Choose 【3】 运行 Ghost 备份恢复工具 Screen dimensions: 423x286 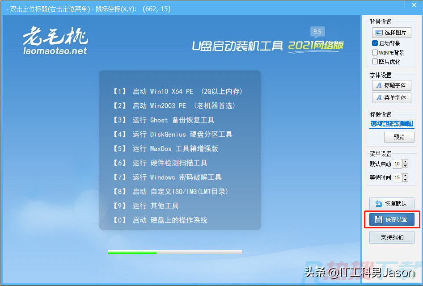pyautogui.click(x=164, y=120)
